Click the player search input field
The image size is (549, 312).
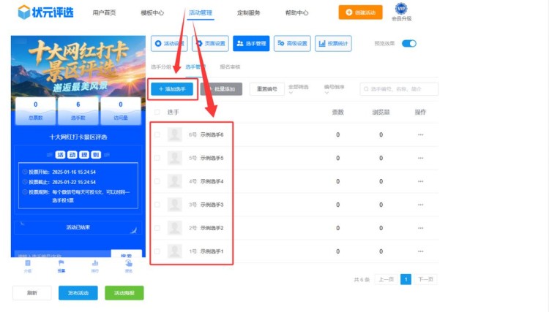[399, 89]
